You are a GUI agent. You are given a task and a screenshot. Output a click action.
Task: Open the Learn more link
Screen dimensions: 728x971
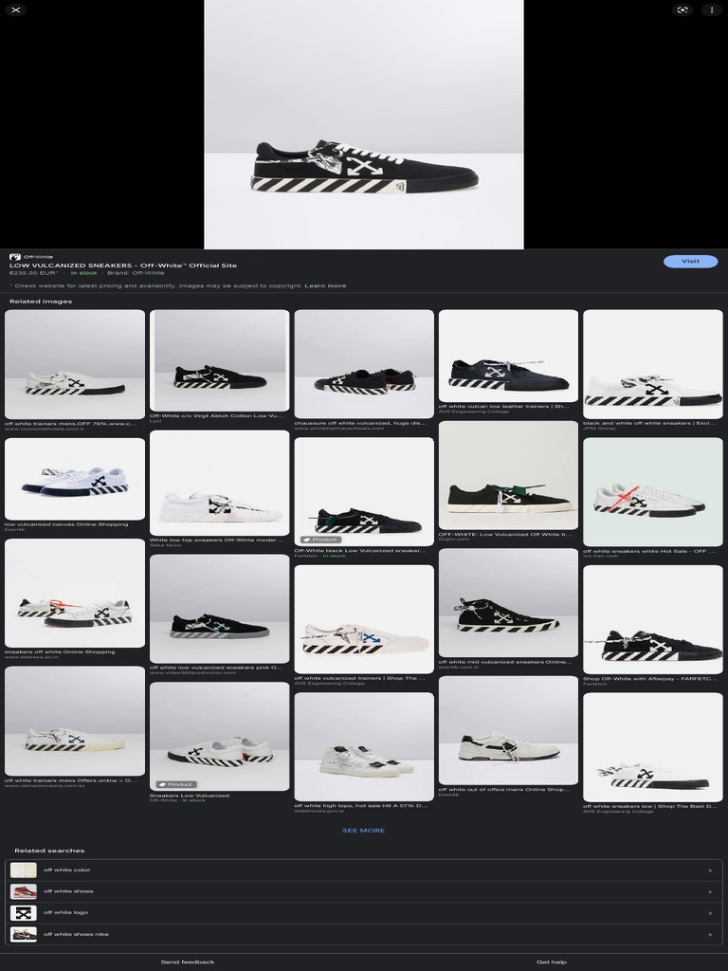pyautogui.click(x=325, y=285)
